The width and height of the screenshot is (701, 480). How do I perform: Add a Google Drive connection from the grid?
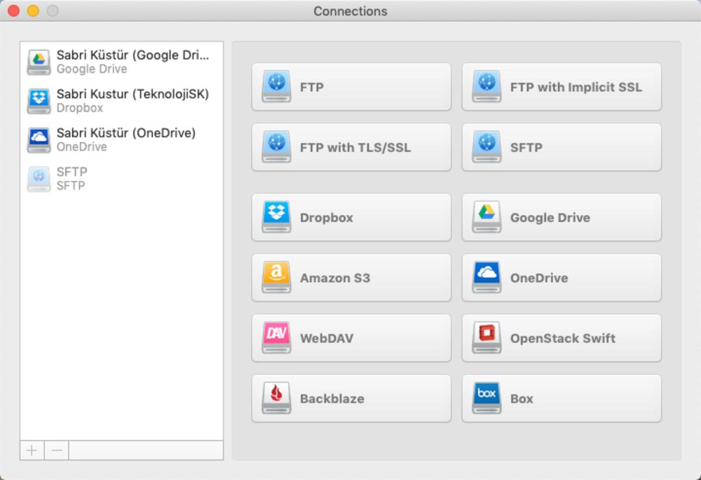(x=561, y=217)
